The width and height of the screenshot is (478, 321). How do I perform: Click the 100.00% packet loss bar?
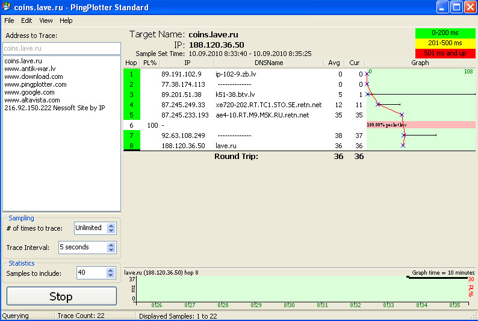click(421, 125)
